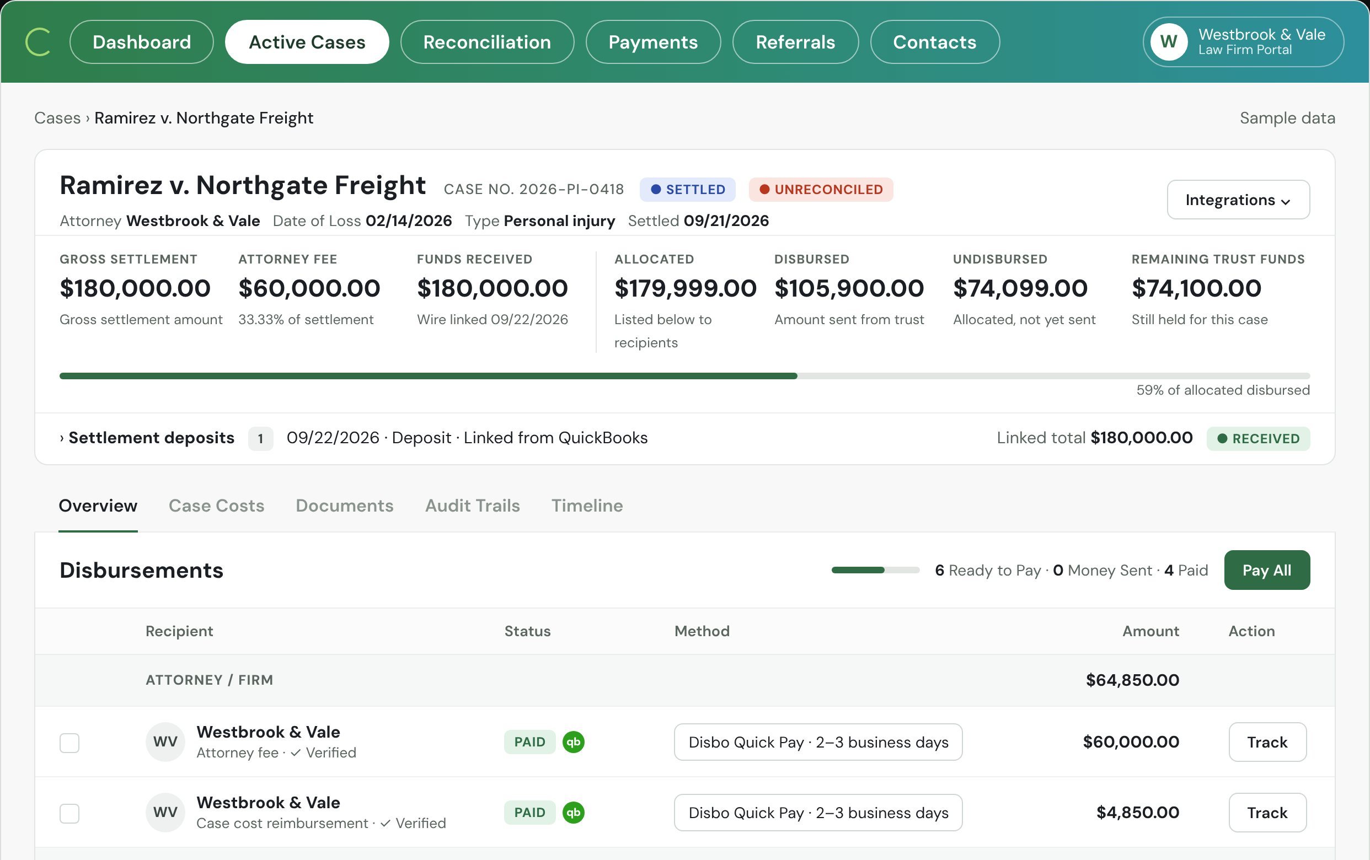The height and width of the screenshot is (860, 1370).
Task: Click the Cases breadcrumb link
Action: tap(57, 118)
